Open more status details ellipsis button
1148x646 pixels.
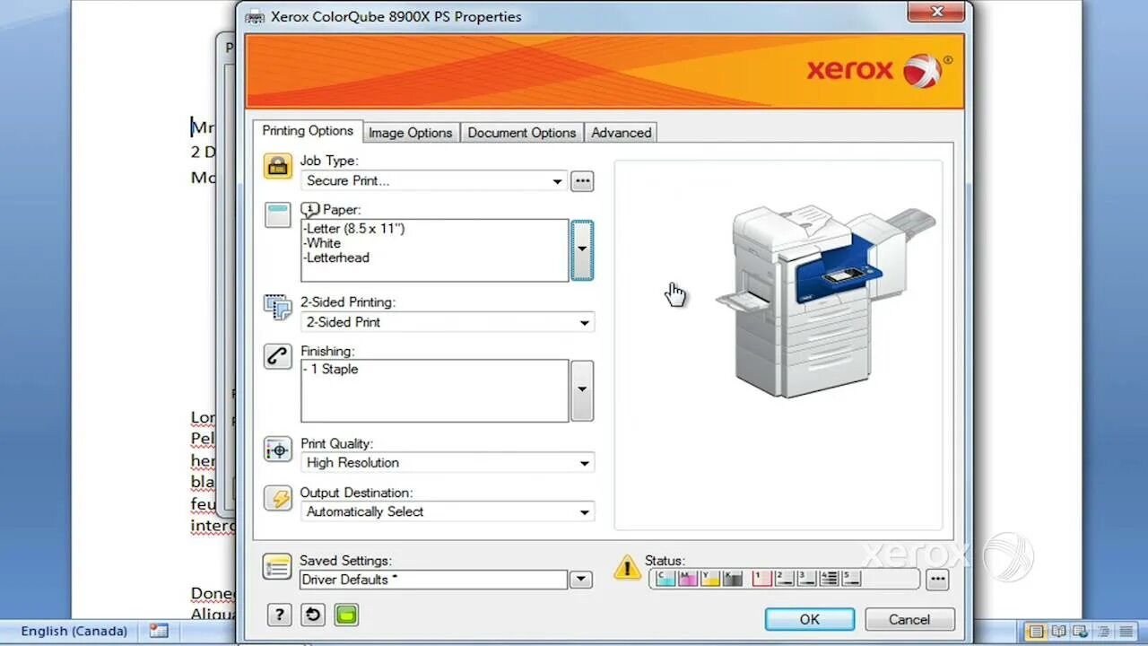tap(937, 580)
